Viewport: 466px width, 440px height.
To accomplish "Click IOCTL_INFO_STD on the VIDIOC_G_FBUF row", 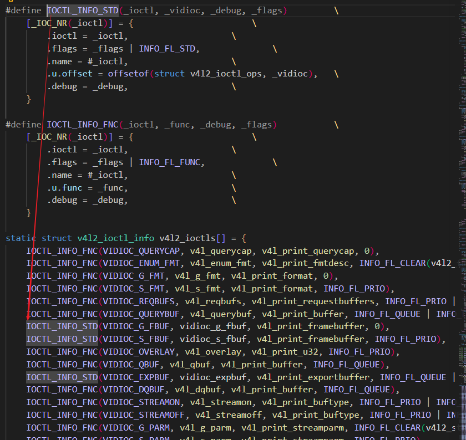I will click(62, 326).
